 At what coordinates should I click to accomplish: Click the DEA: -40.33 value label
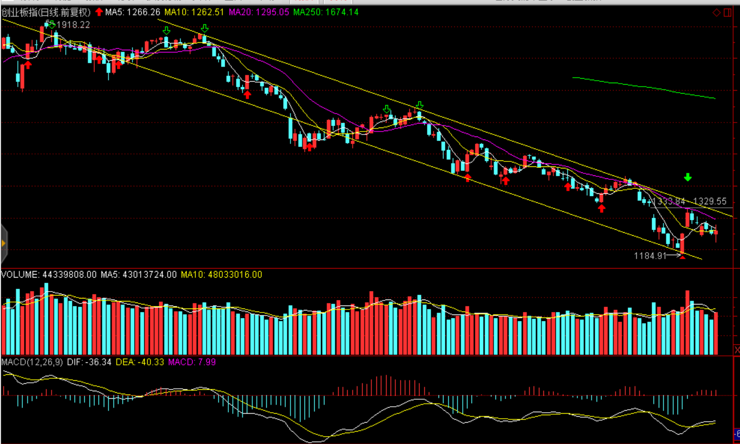[140, 362]
